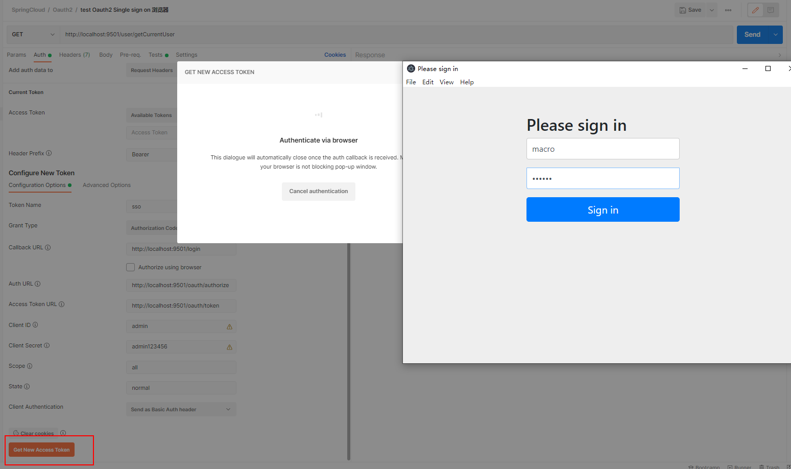
Task: Click the username field containing macro
Action: coord(603,149)
